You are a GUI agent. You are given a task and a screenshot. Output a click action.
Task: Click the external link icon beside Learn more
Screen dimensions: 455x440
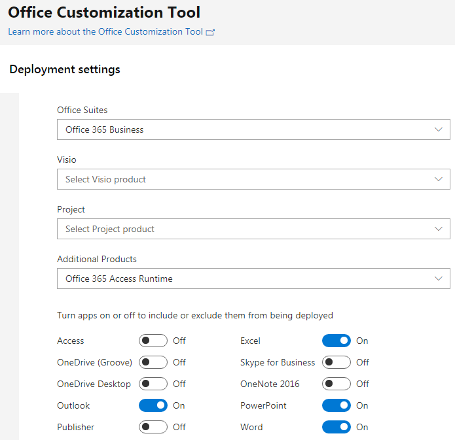(210, 32)
